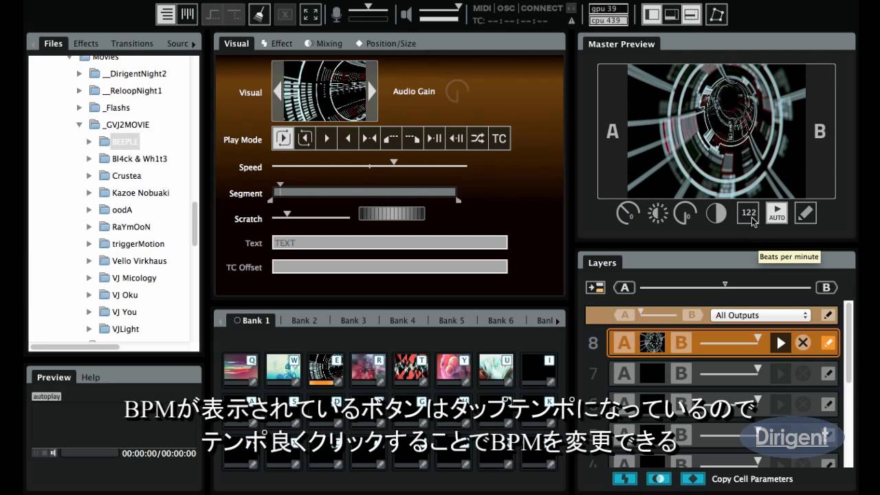This screenshot has height=495, width=880.
Task: Tap the 122 BPM tempo button
Action: click(748, 213)
